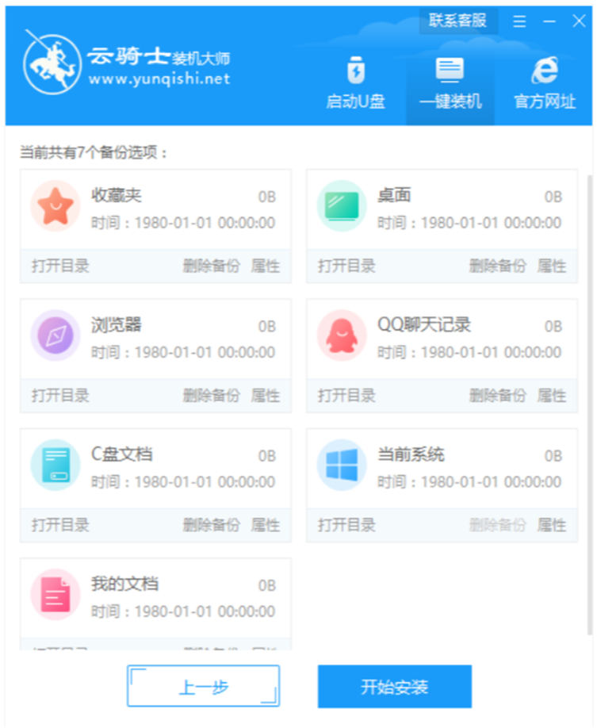This screenshot has width=597, height=728.
Task: Click the 我的文档 pink document icon
Action: 55,595
